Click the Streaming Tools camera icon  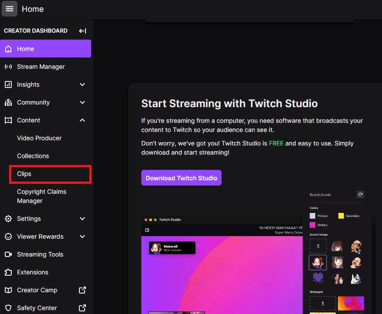pos(8,254)
